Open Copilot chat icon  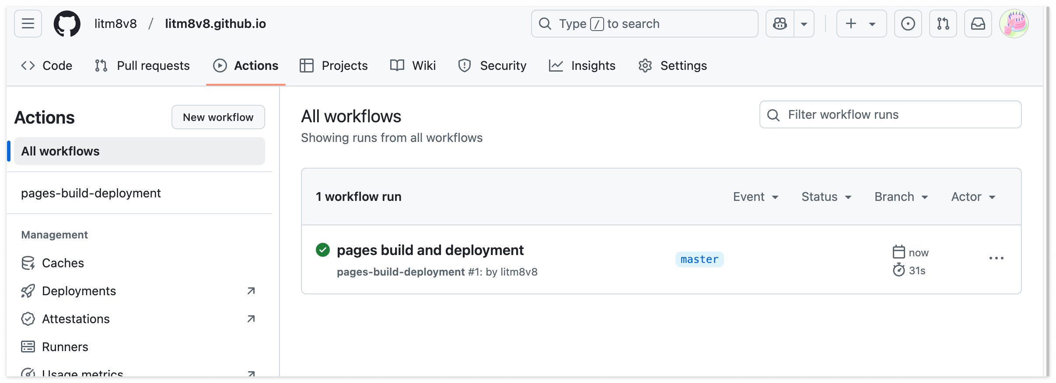pos(780,24)
